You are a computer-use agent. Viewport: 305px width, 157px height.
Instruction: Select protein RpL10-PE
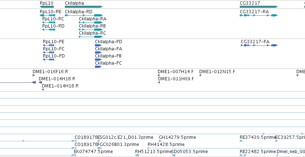coord(48,45)
